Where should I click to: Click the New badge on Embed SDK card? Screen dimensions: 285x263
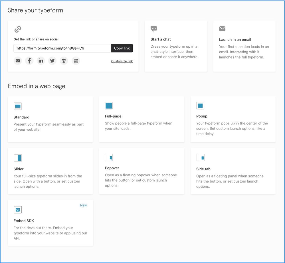tap(83, 205)
